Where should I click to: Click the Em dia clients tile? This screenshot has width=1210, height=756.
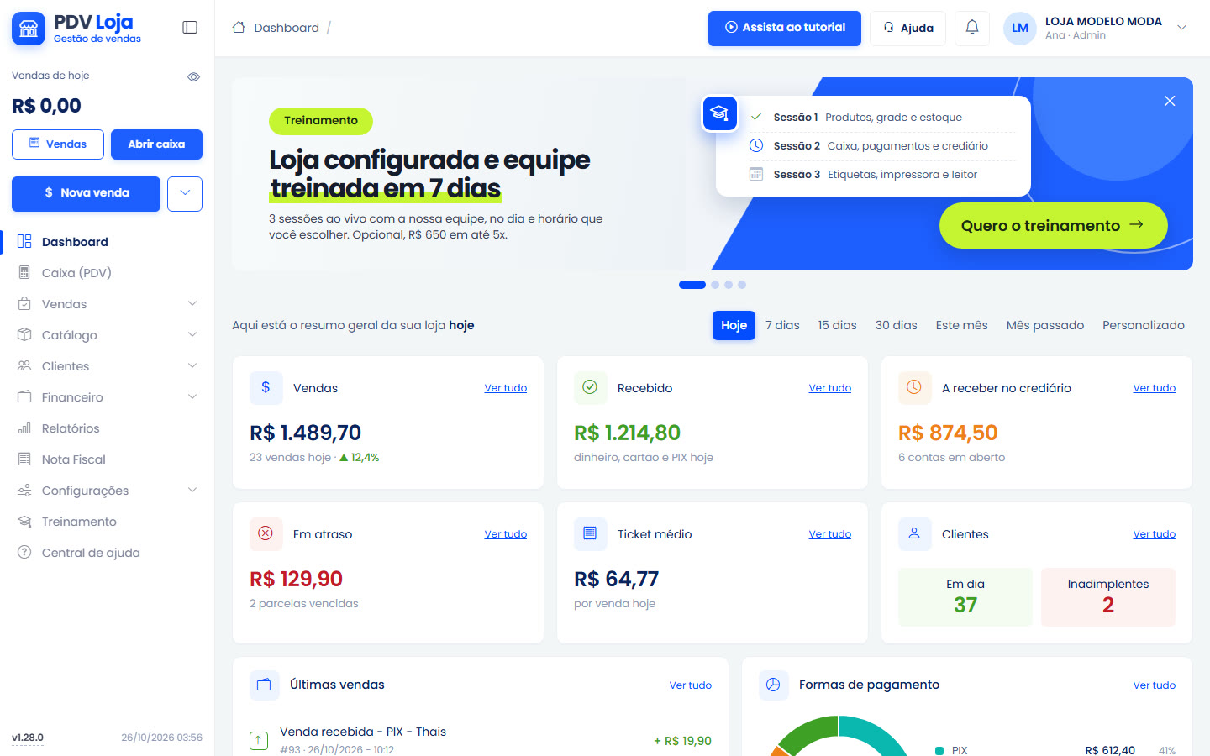pyautogui.click(x=965, y=597)
